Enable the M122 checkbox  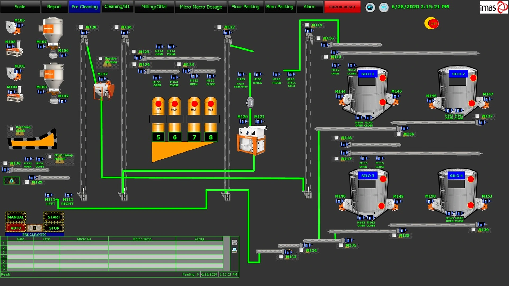(219, 27)
